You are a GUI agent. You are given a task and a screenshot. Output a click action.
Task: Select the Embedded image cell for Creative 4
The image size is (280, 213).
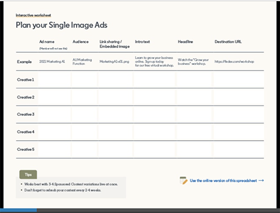tap(116, 132)
